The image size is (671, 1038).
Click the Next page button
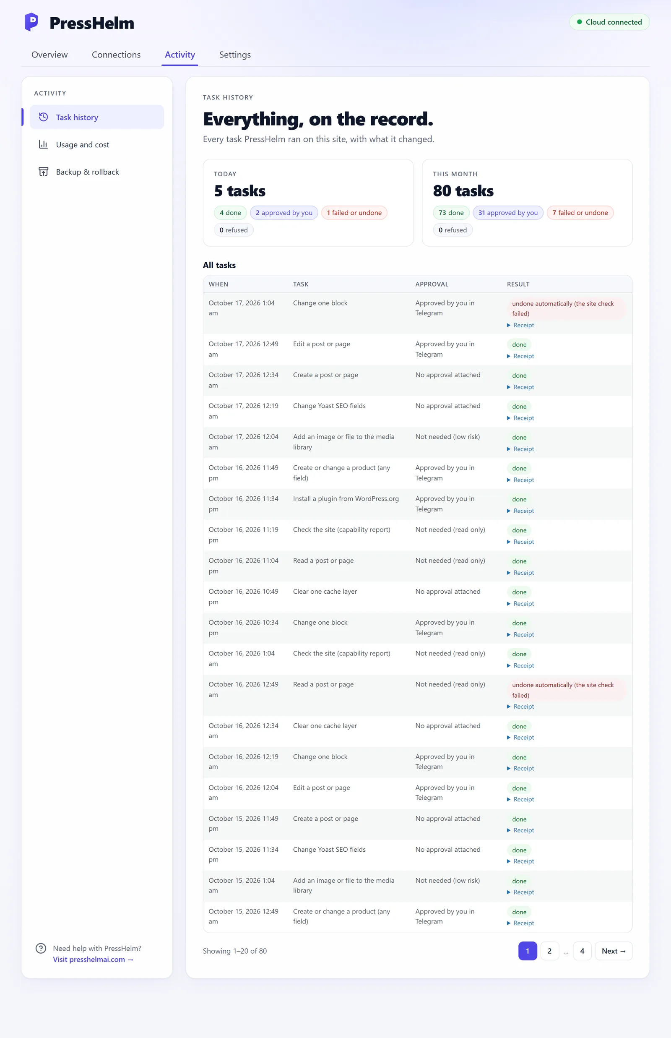[x=614, y=951]
